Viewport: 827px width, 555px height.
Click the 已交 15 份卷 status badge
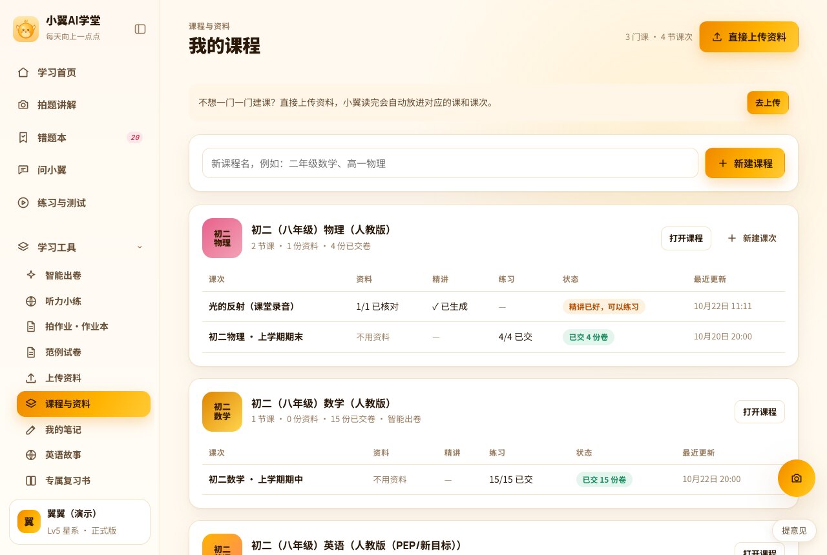604,479
